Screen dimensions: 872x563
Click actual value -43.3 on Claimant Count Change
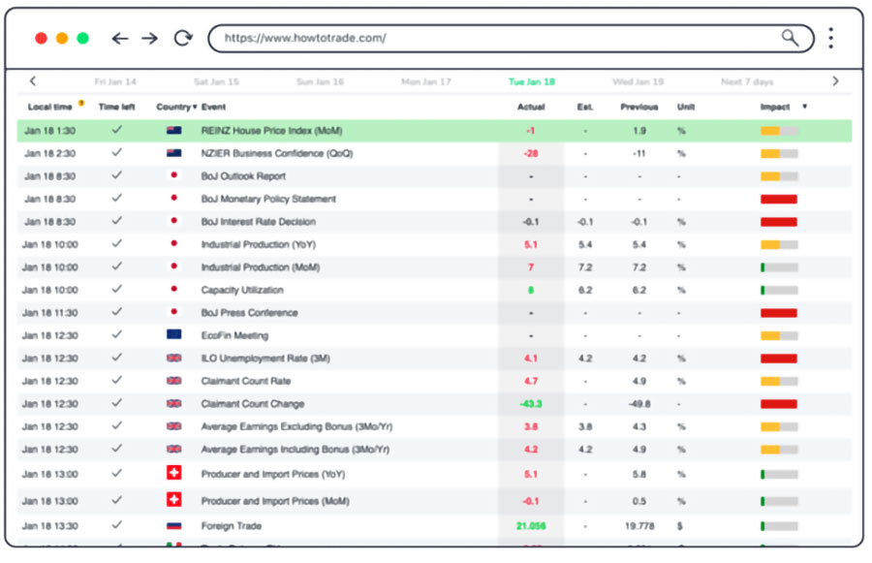[x=531, y=404]
